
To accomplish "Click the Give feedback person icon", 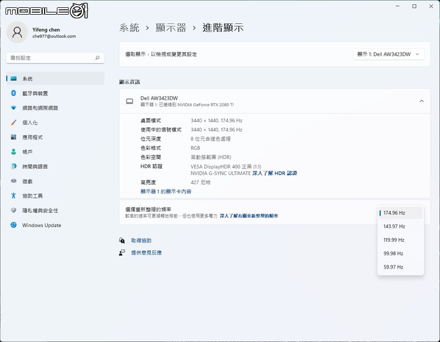I will click(122, 253).
